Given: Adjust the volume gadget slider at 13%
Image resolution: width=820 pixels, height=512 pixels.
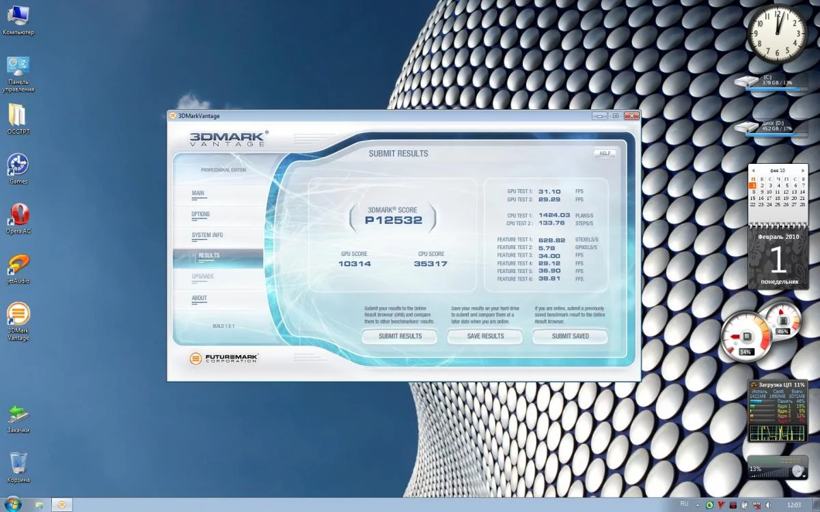Looking at the screenshot, I should click(771, 472).
